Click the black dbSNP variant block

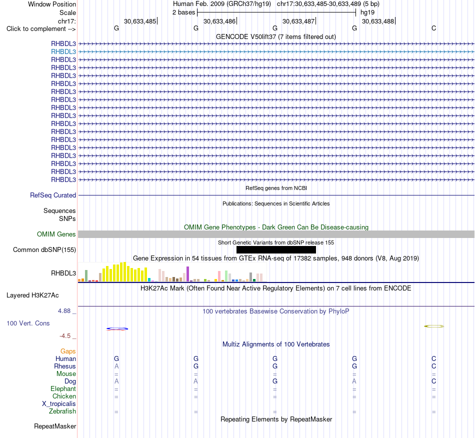point(276,249)
